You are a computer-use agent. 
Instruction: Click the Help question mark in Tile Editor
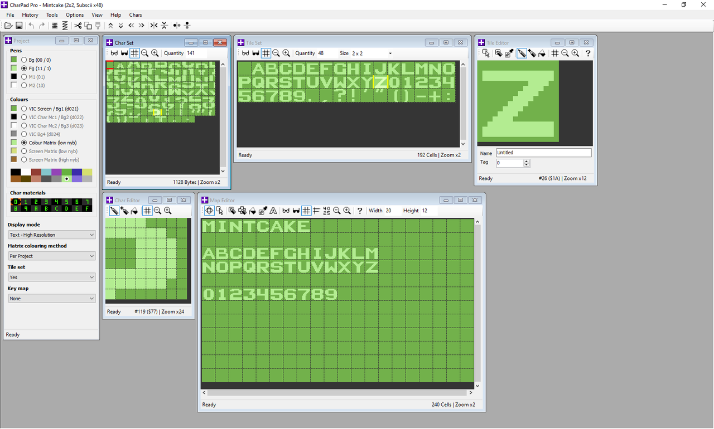pyautogui.click(x=588, y=53)
